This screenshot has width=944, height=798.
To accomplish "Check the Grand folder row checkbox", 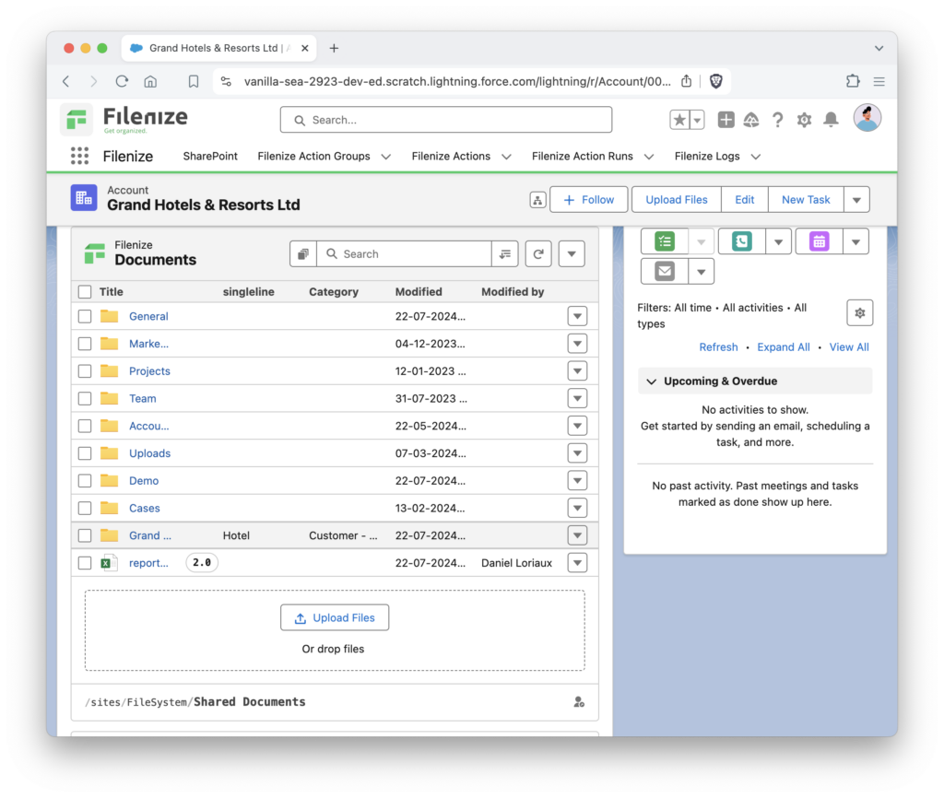I will click(x=85, y=535).
